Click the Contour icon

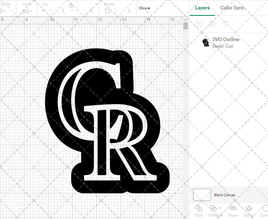tap(265, 208)
